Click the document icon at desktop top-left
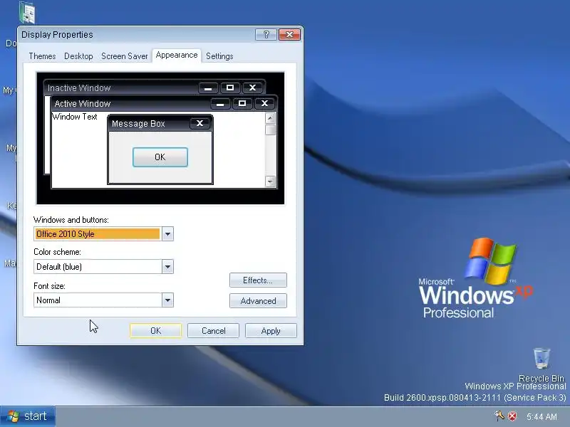 [x=27, y=13]
